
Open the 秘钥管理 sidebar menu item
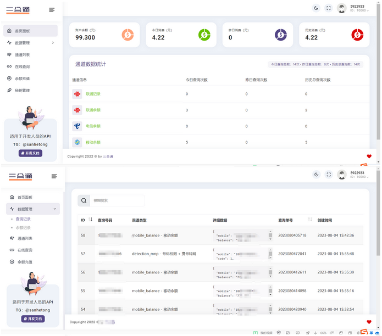coord(23,91)
